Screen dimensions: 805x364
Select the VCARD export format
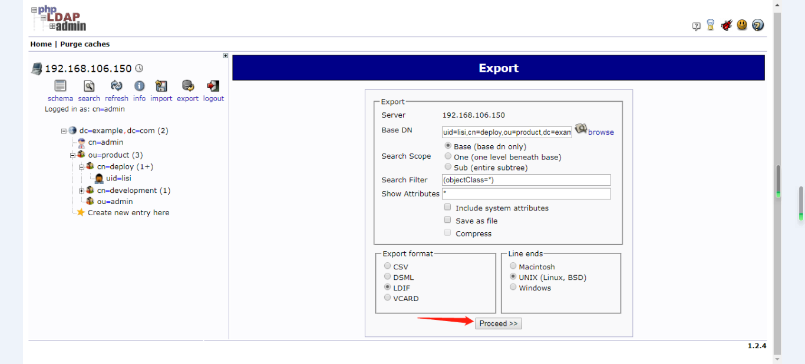pos(387,297)
